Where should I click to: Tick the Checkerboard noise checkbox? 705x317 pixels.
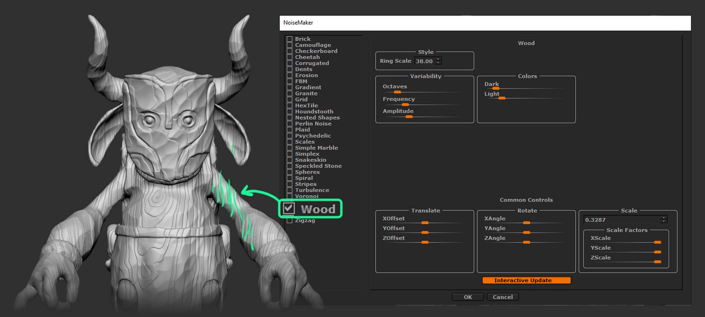coord(290,51)
